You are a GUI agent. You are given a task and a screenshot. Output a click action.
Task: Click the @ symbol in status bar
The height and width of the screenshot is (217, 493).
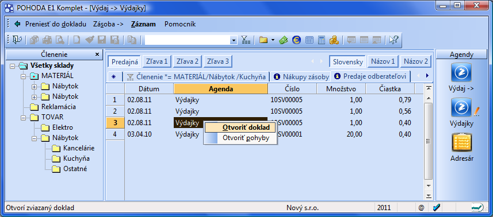coord(421,207)
